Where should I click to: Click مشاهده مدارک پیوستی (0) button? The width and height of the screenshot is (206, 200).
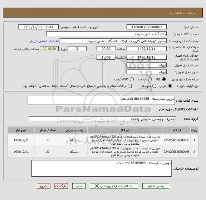pyautogui.click(x=114, y=186)
